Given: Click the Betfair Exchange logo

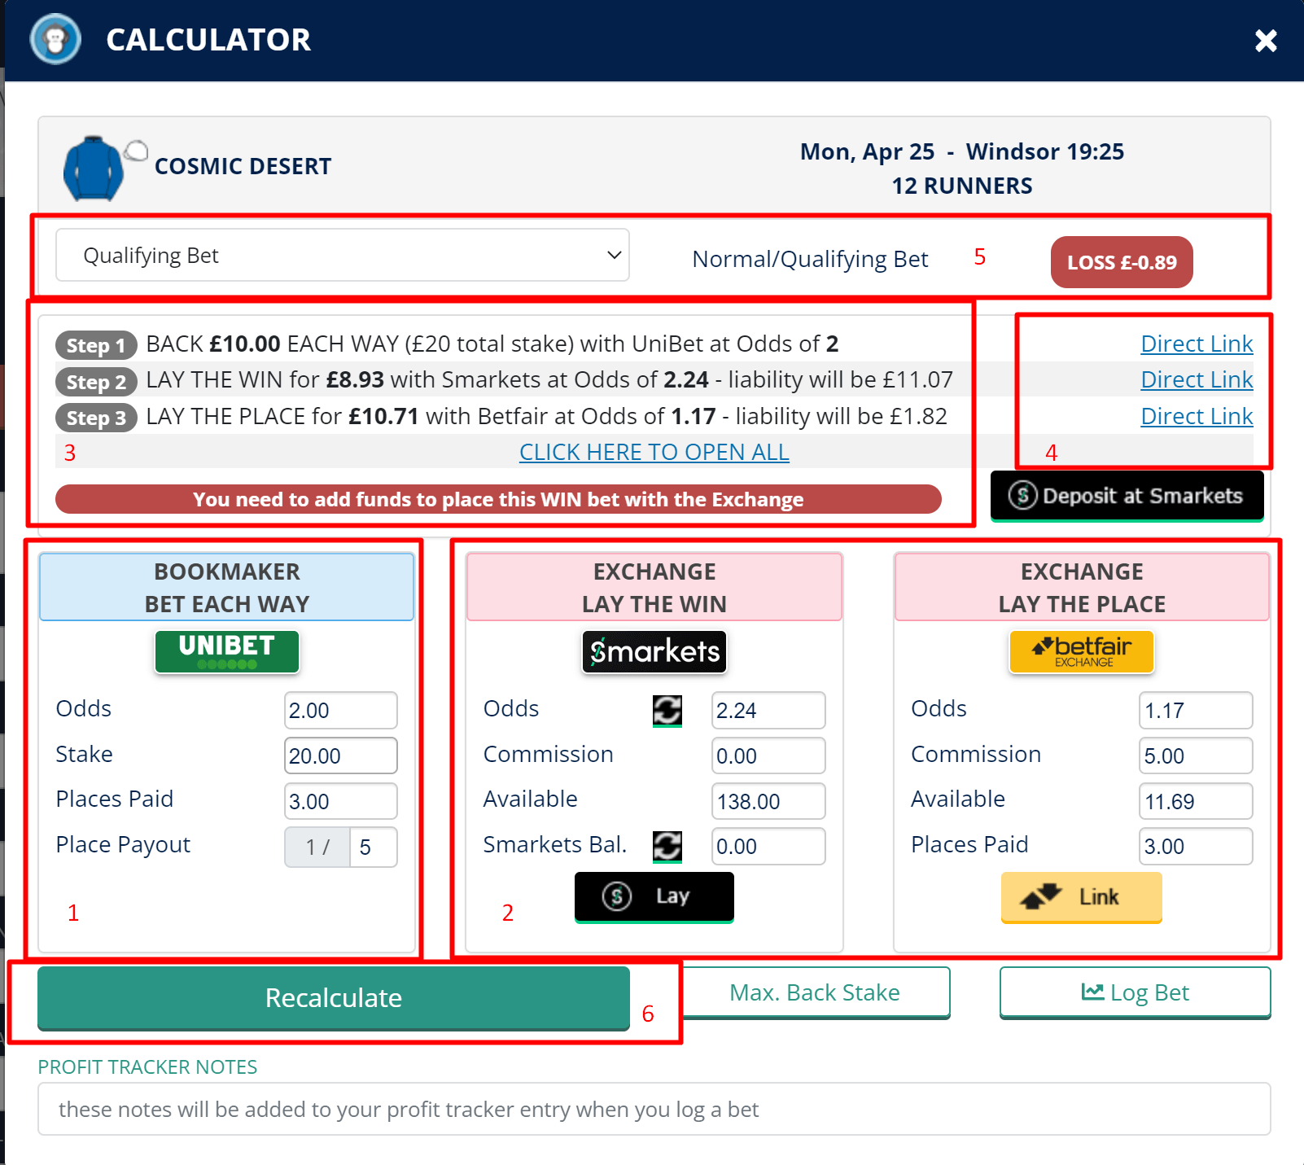Looking at the screenshot, I should 1081,651.
